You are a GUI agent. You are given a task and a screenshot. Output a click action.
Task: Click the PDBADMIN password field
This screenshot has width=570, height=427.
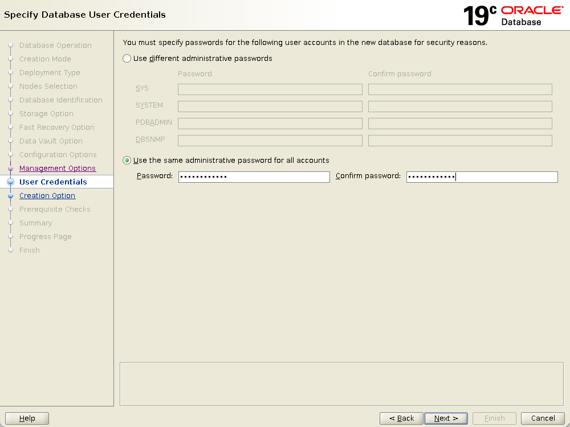pos(270,124)
